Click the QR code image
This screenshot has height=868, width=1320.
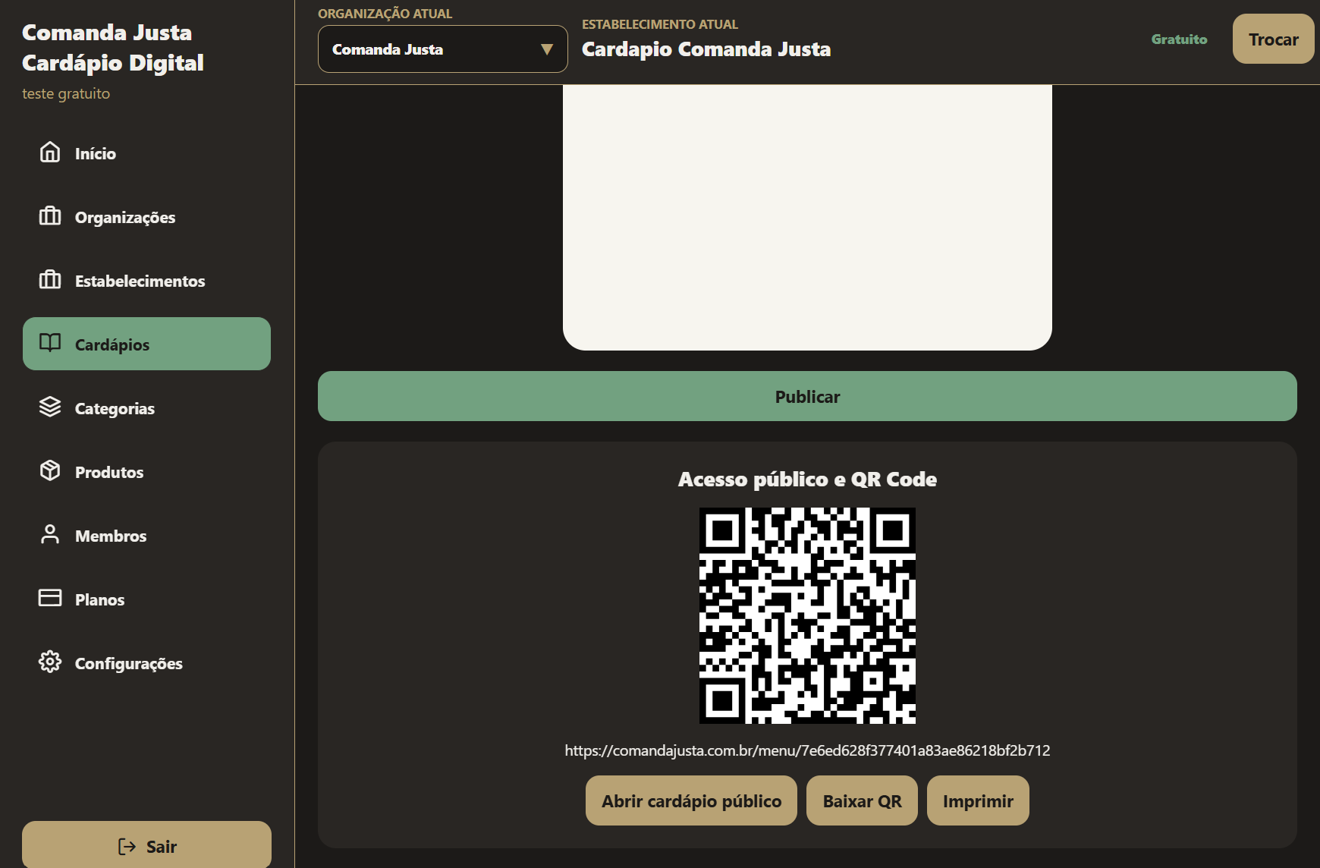[x=807, y=615]
